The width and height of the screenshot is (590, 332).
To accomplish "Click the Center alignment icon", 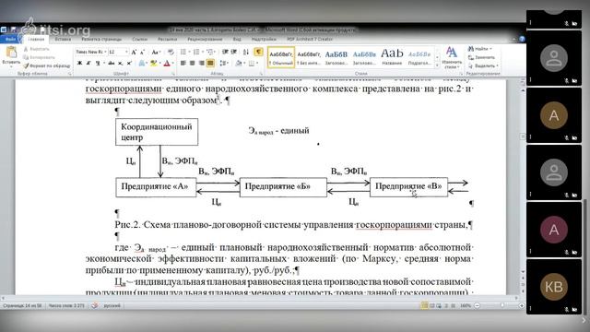I will pyautogui.click(x=193, y=64).
